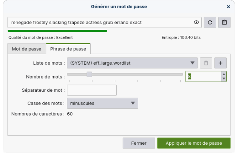Click the Séparateur de mot field
238x156 pixels.
point(92,90)
